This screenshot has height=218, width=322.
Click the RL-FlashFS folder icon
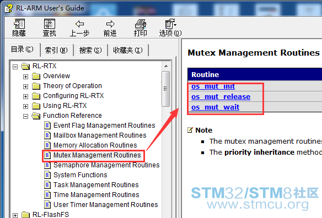pyautogui.click(x=26, y=215)
